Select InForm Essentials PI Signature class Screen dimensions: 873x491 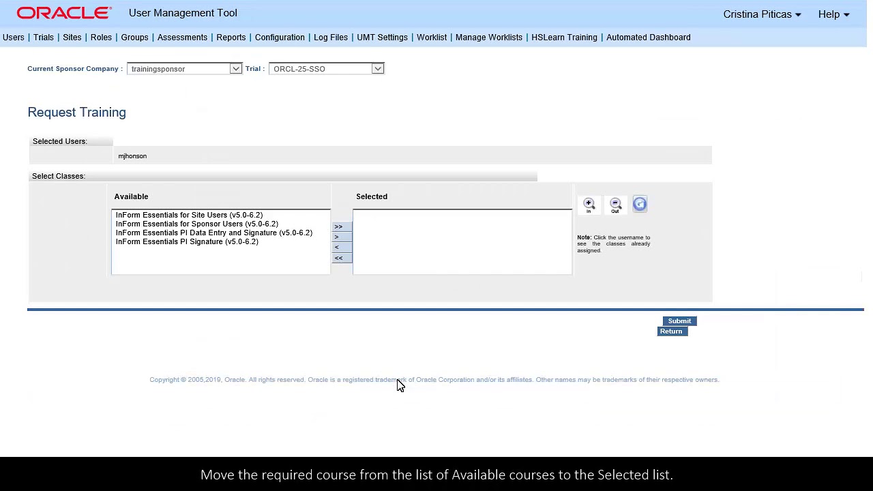pos(187,241)
